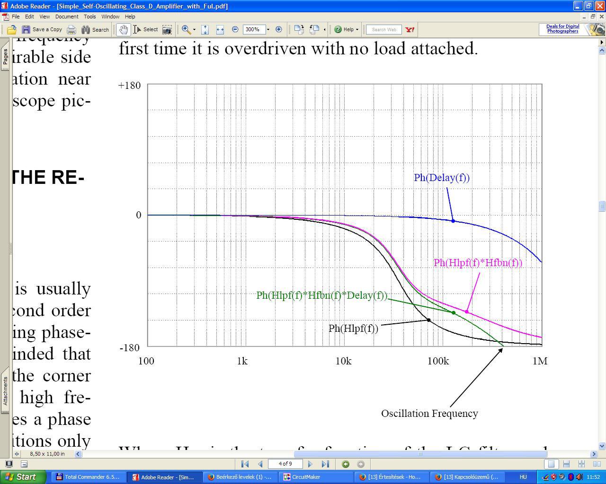Click the Open file folder icon
Image resolution: width=606 pixels, height=484 pixels.
coord(11,30)
